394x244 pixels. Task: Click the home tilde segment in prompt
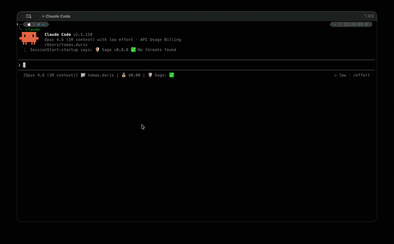[43, 25]
